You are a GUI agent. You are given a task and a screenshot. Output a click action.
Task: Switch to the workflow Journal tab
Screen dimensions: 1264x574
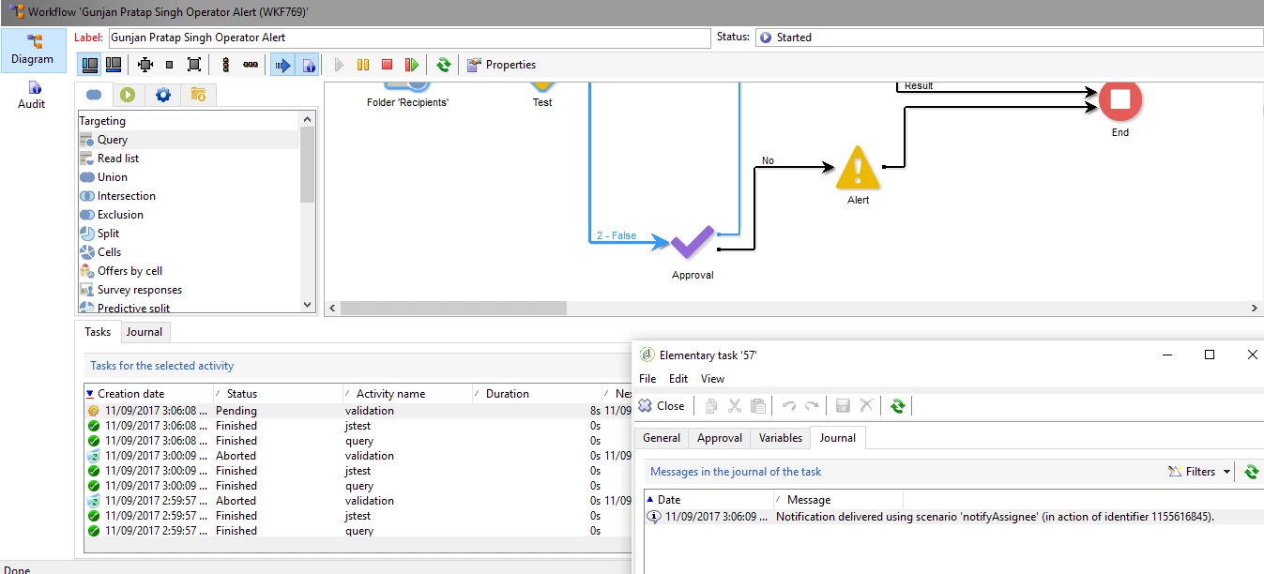pos(145,332)
